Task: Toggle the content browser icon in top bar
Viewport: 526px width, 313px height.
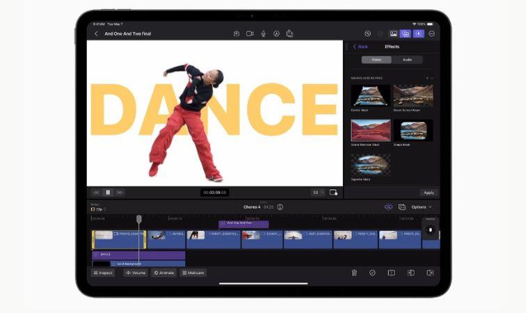Action: pos(406,33)
